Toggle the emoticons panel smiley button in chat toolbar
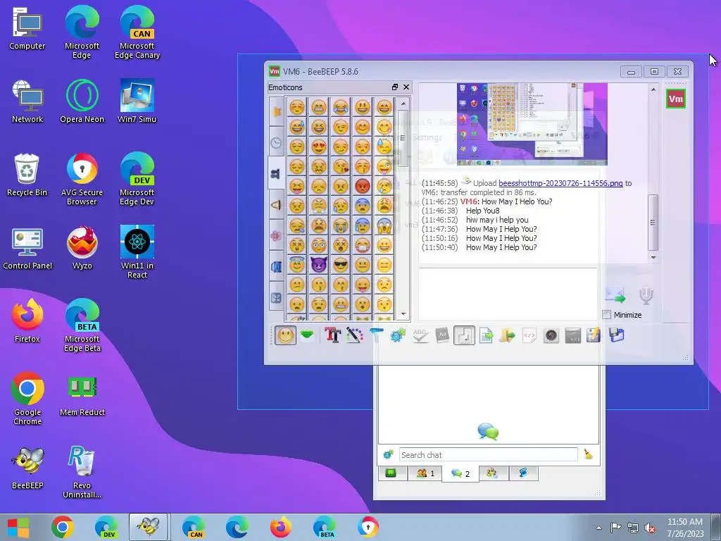Viewport: 721px width, 541px height. 285,335
